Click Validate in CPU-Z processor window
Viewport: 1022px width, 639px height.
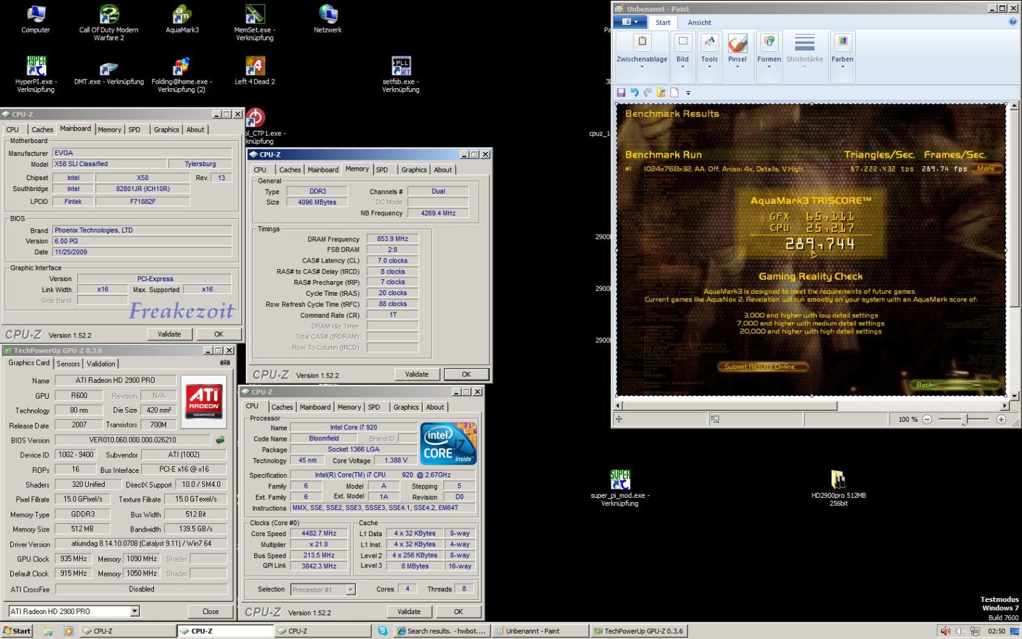coord(409,612)
